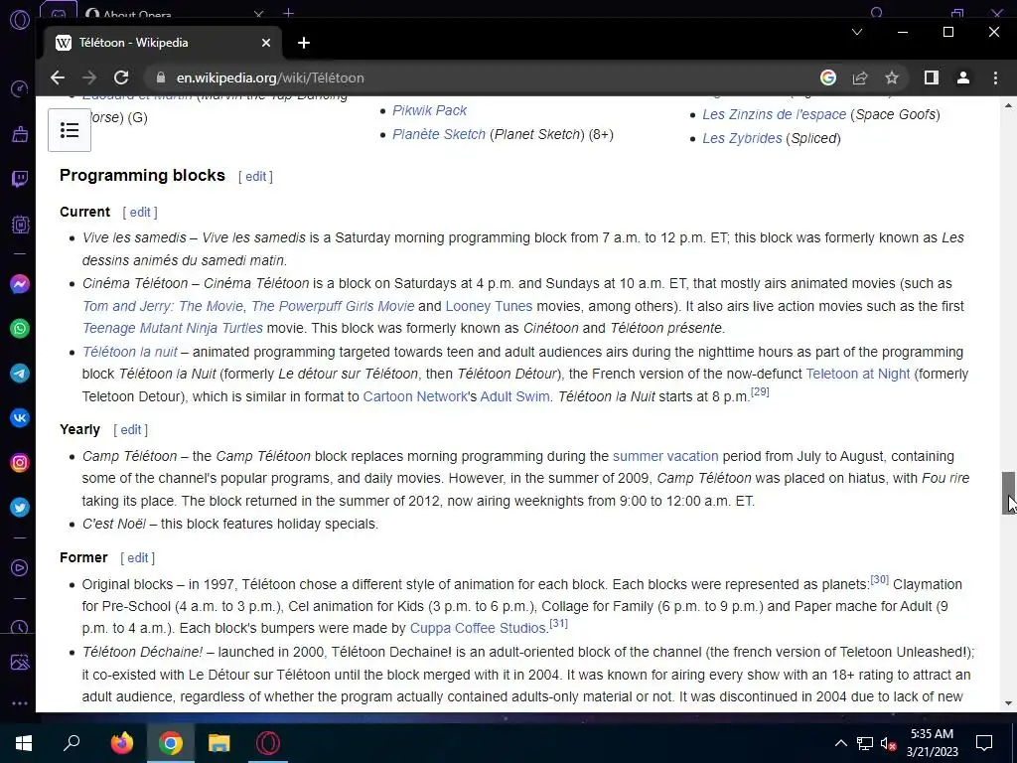Open the tab search chevron dropdown
The image size is (1017, 763).
(857, 32)
